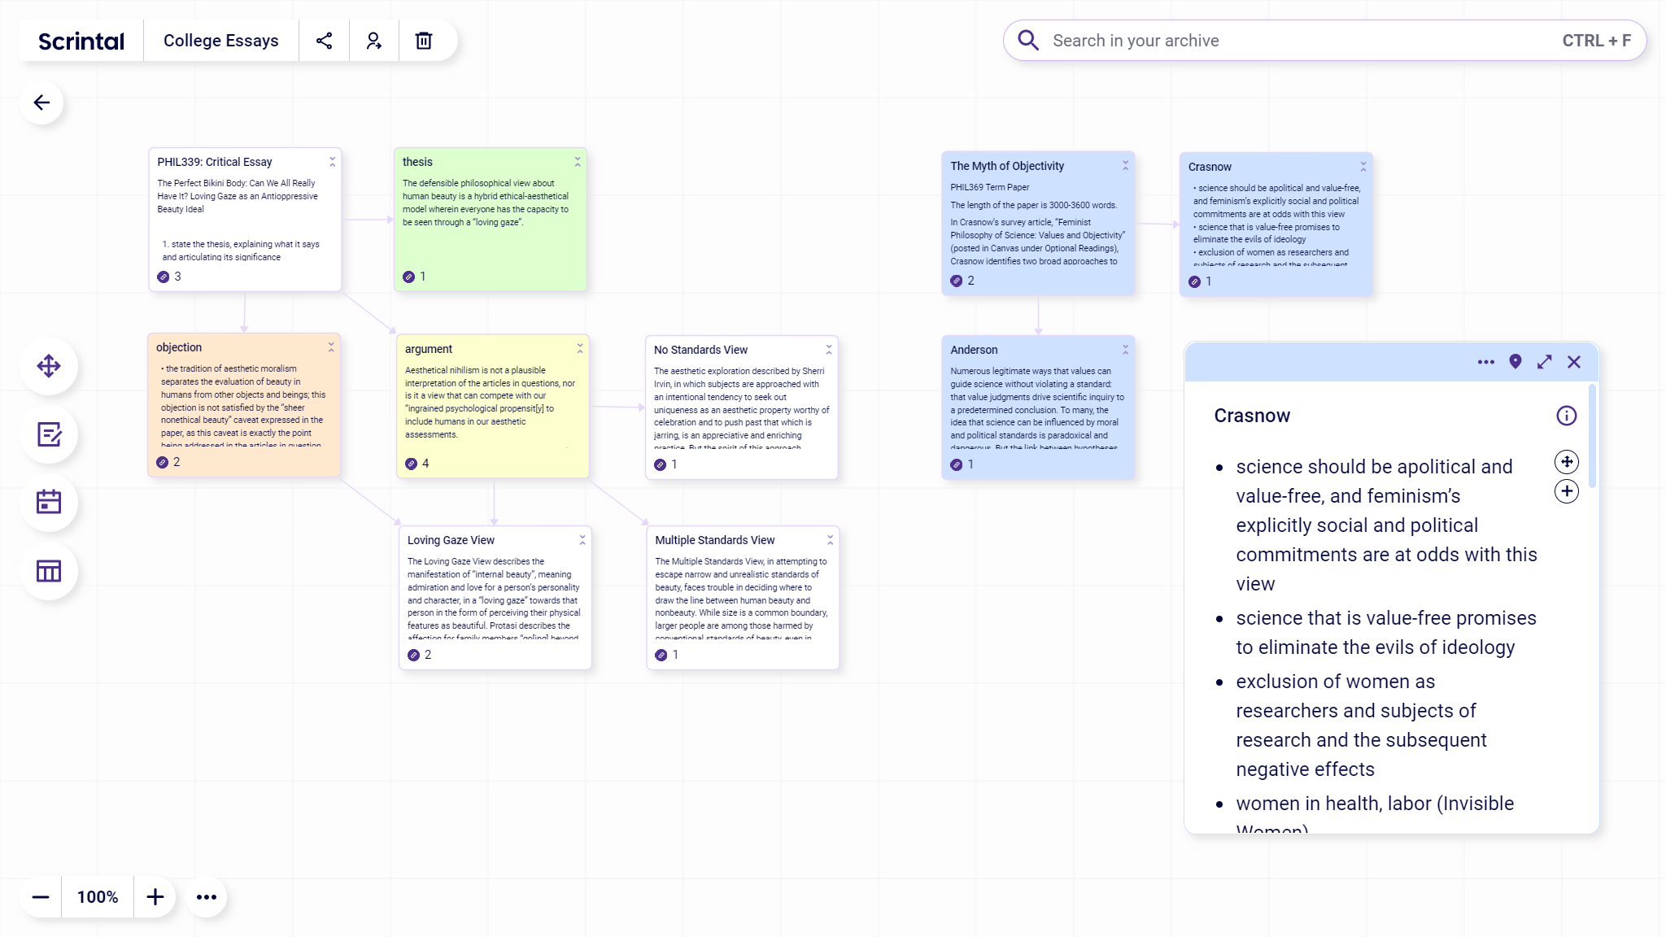Viewport: 1666px width, 937px height.
Task: Pin the Crasnow note panel
Action: pyautogui.click(x=1515, y=362)
